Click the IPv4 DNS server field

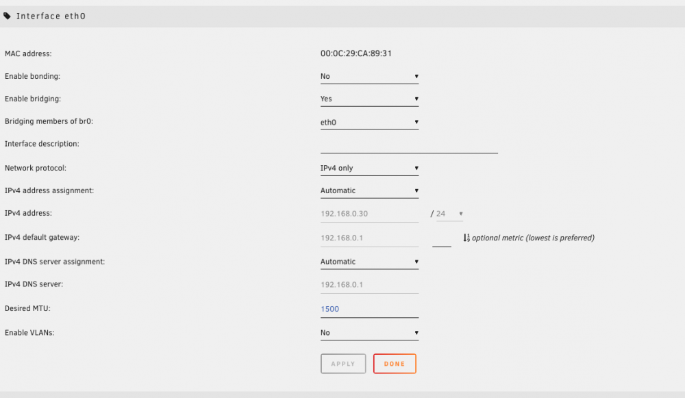[369, 285]
